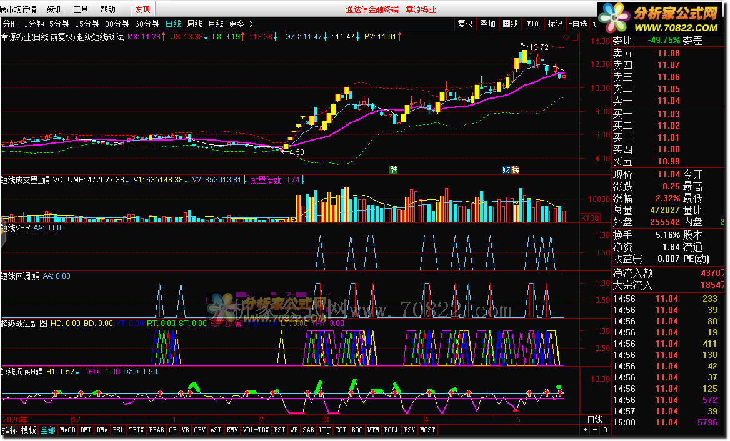Click the blue 财 marker on chart
Screen dimensions: 730x441
[x=506, y=170]
